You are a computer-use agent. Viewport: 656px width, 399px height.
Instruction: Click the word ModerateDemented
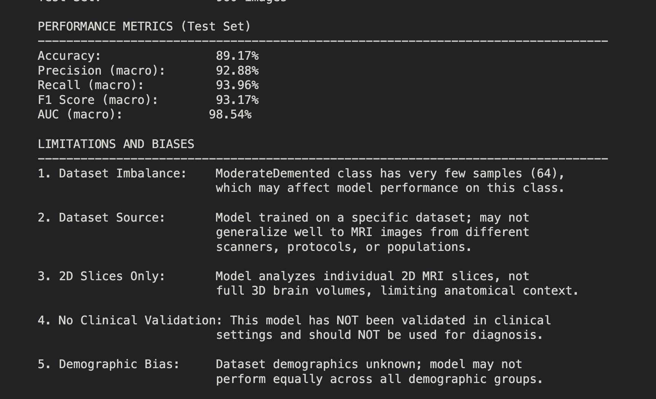click(x=272, y=174)
